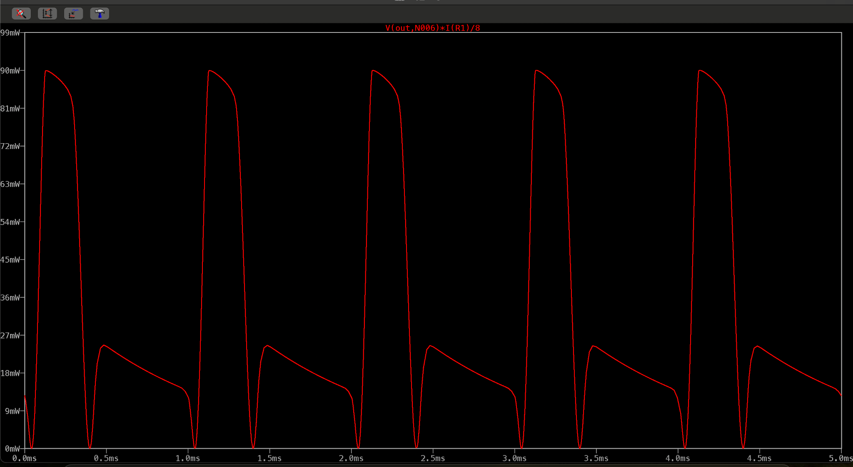
Task: Click the 2.5ms time axis label
Action: click(433, 458)
